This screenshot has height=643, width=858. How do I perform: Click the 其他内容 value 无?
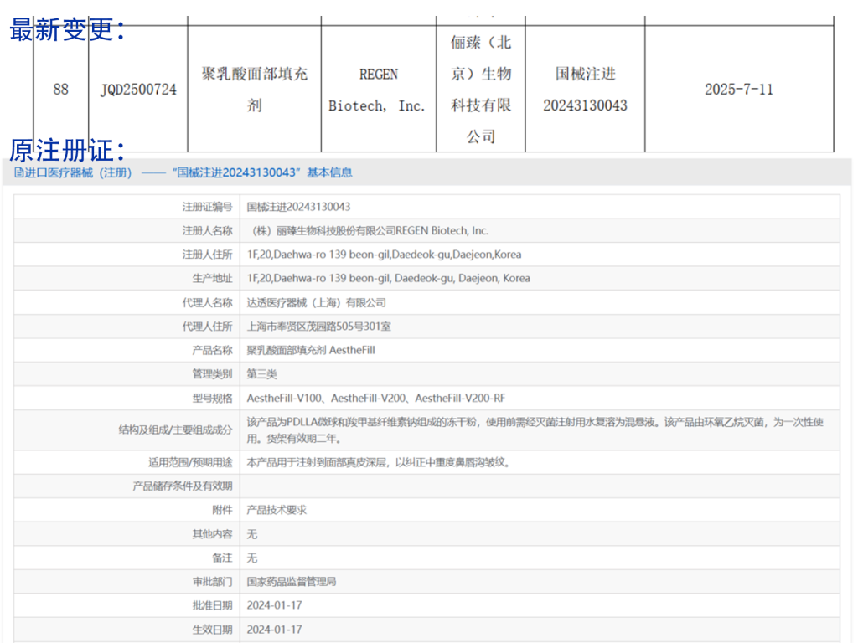click(251, 534)
